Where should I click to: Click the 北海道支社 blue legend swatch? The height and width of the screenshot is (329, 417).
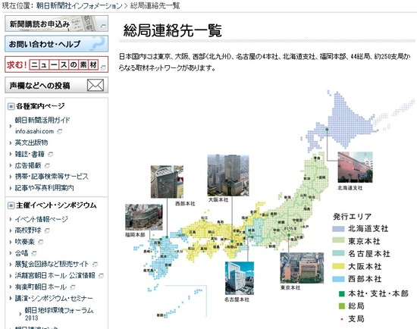click(339, 229)
